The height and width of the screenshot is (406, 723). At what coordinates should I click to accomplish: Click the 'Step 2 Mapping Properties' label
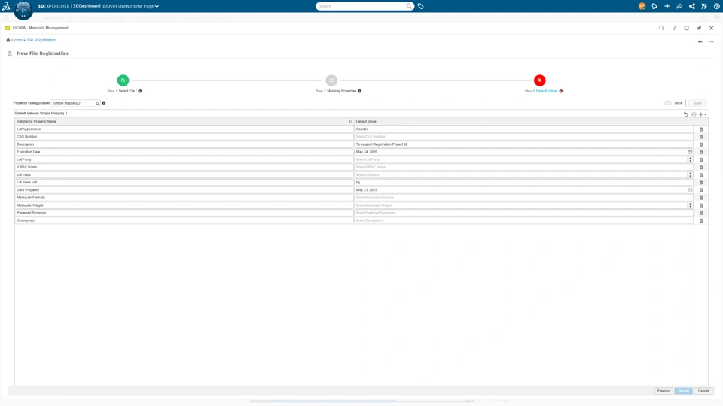pos(336,91)
